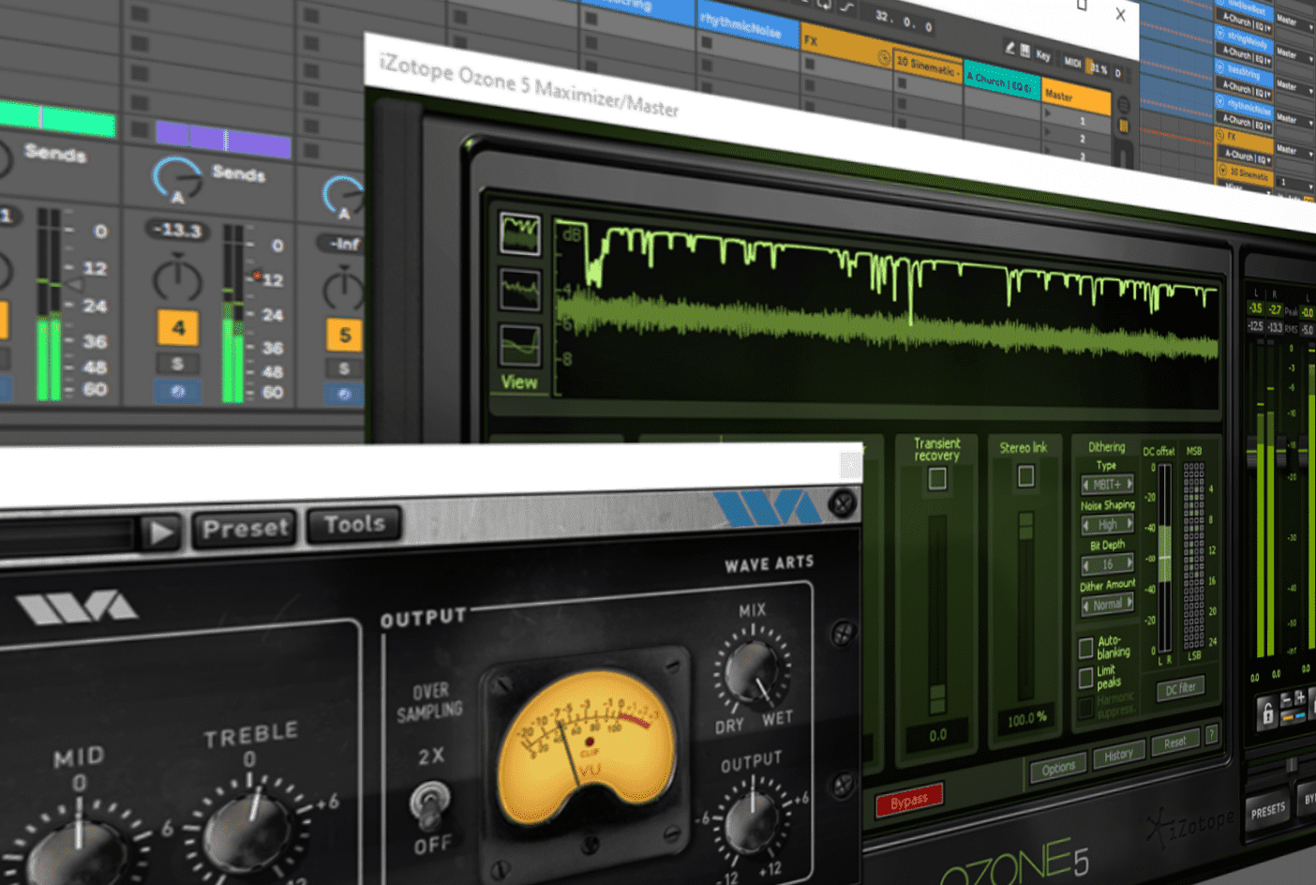Open the Tools menu in Wave Arts plugin

[x=354, y=525]
